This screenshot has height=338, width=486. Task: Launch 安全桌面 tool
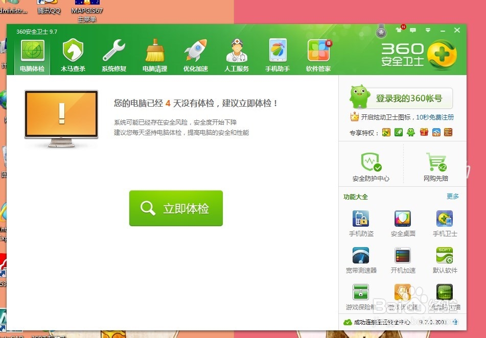click(403, 224)
